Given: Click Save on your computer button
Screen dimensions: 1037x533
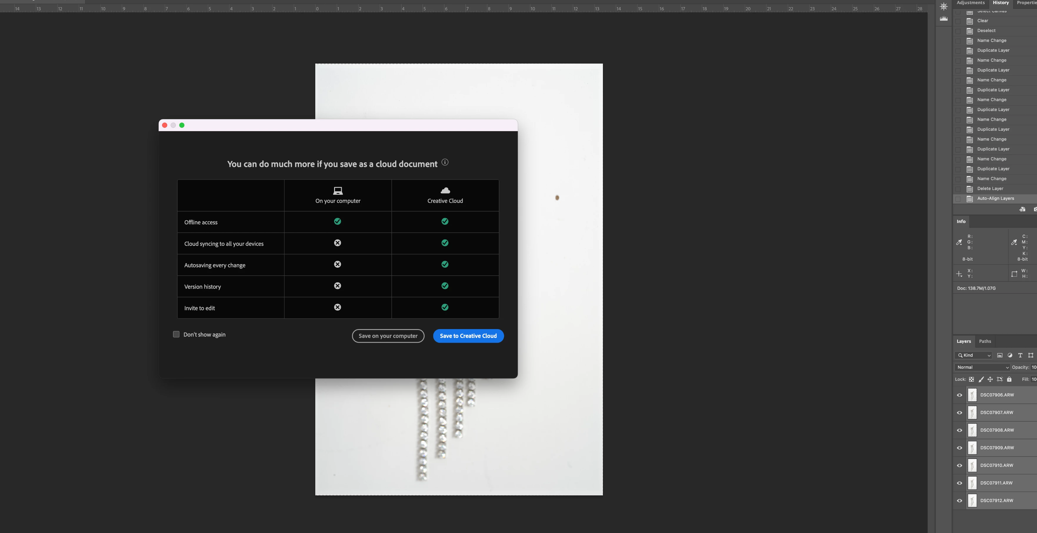Looking at the screenshot, I should coord(388,336).
